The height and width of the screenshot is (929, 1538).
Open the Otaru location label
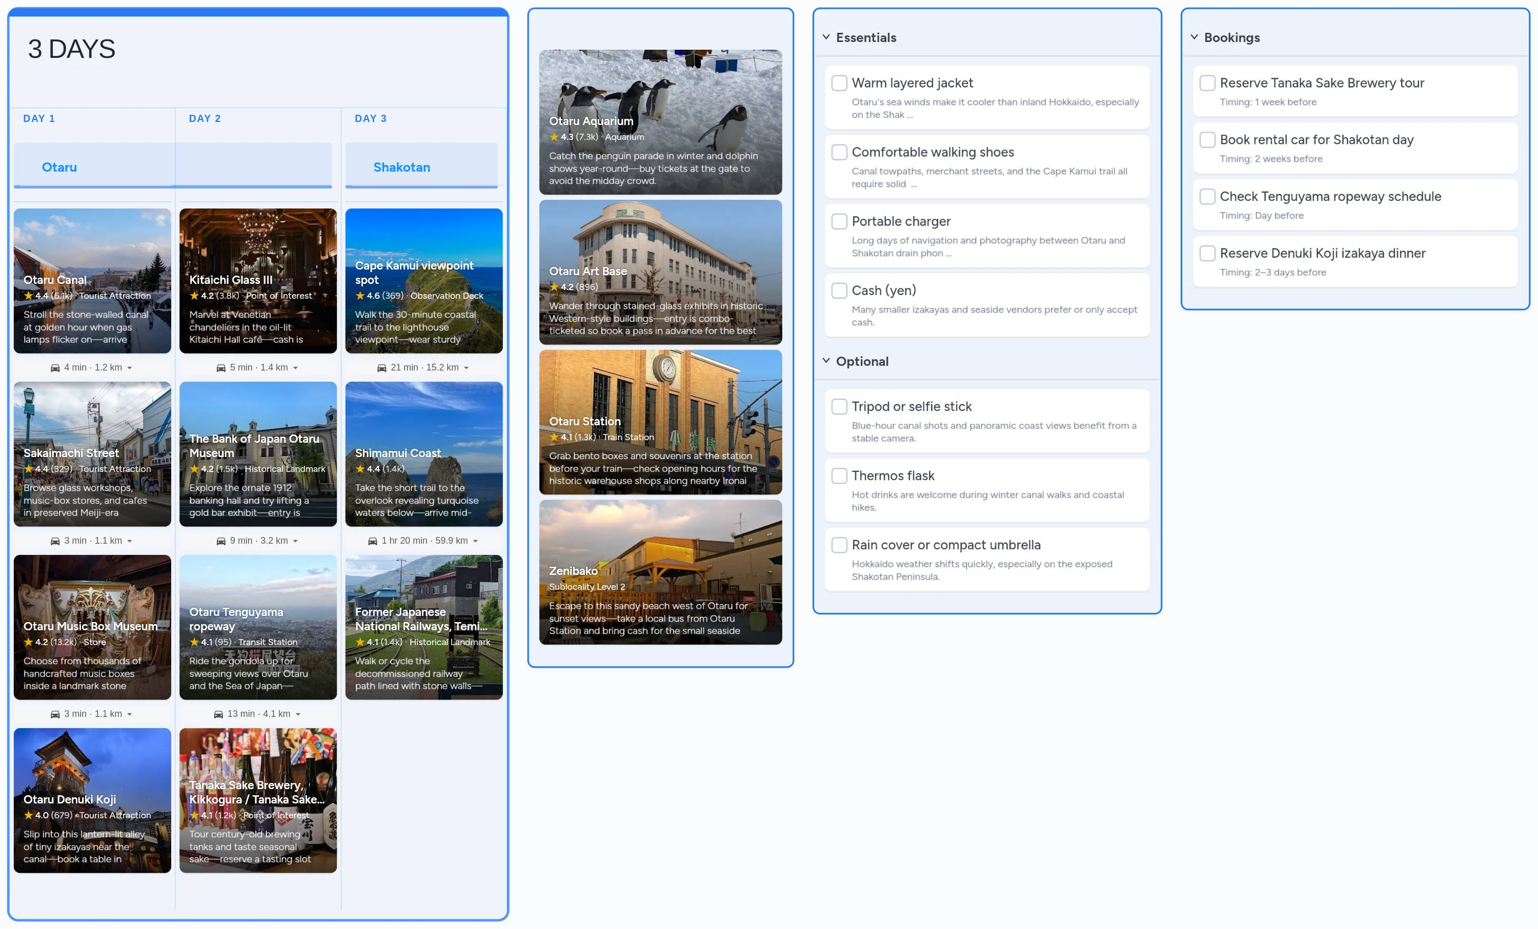(x=59, y=167)
